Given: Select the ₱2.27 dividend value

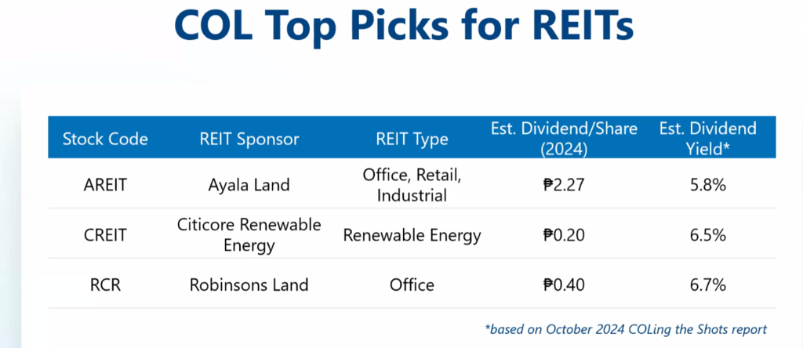Looking at the screenshot, I should click(564, 186).
